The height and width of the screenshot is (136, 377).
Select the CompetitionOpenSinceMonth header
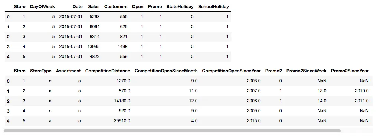pyautogui.click(x=166, y=71)
